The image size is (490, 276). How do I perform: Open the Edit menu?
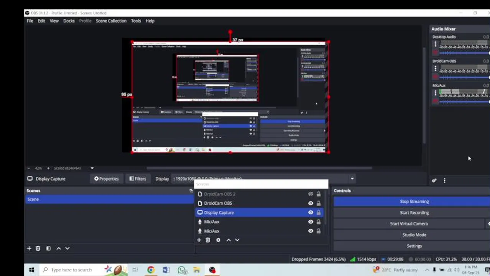point(41,21)
